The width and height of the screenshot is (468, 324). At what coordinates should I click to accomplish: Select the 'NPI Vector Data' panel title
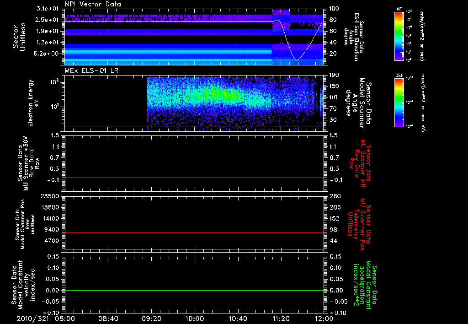tap(93, 4)
